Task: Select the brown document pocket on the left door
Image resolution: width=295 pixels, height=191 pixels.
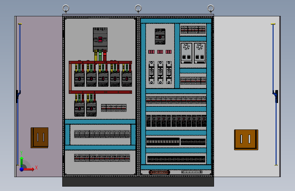Action: click(x=39, y=138)
